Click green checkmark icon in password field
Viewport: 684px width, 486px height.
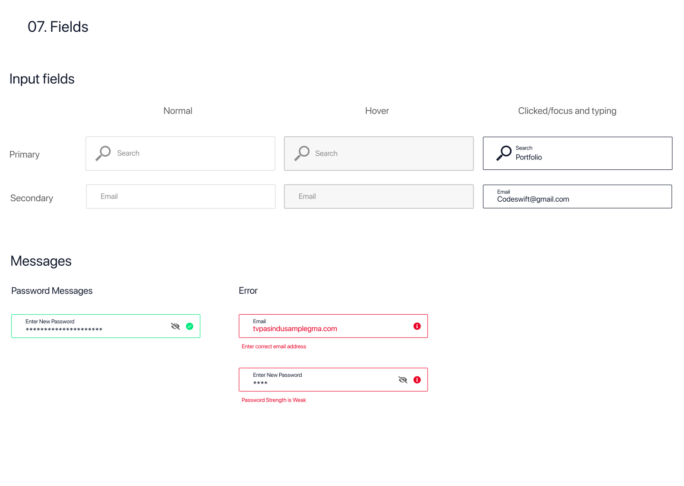pos(190,326)
